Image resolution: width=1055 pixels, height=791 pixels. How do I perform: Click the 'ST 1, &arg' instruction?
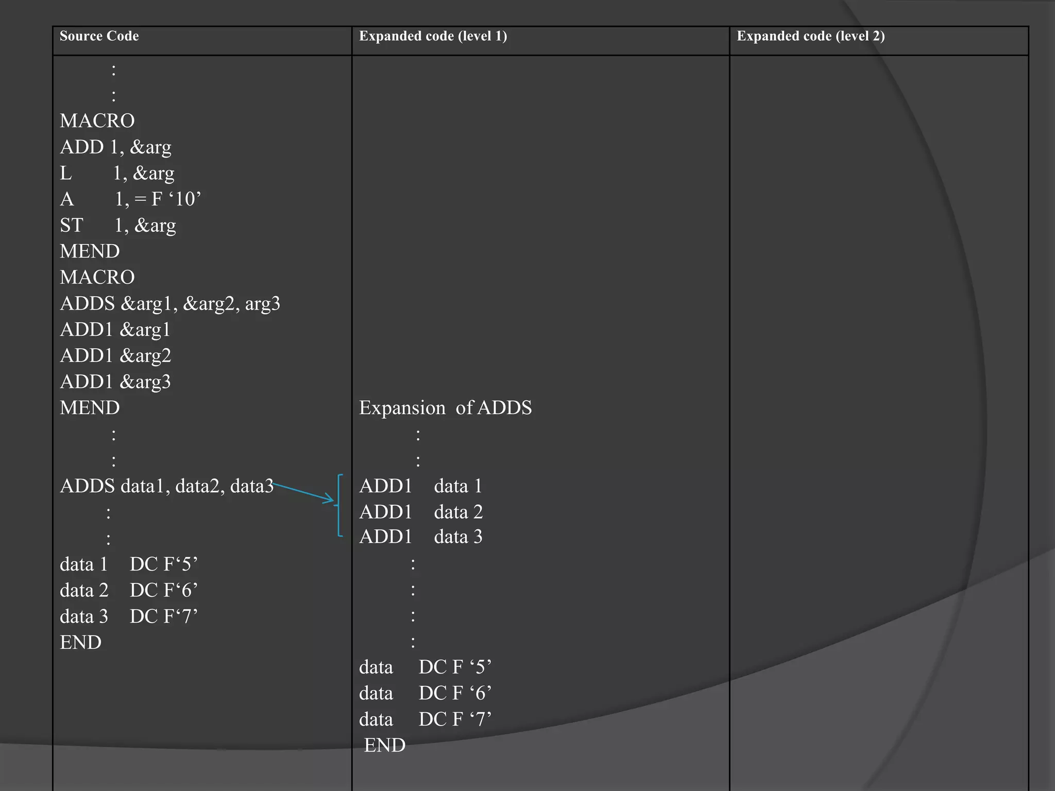point(117,226)
